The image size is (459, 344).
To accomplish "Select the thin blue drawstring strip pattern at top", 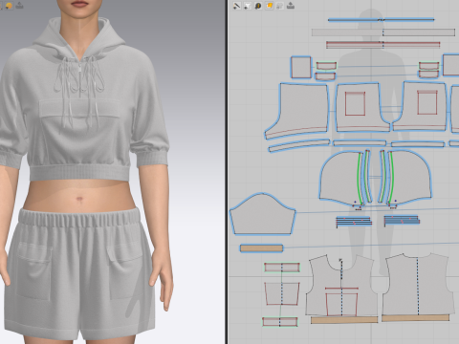I will point(382,20).
